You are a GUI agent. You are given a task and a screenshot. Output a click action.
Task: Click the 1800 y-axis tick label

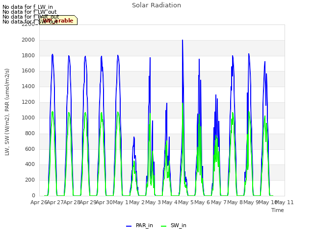point(28,55)
